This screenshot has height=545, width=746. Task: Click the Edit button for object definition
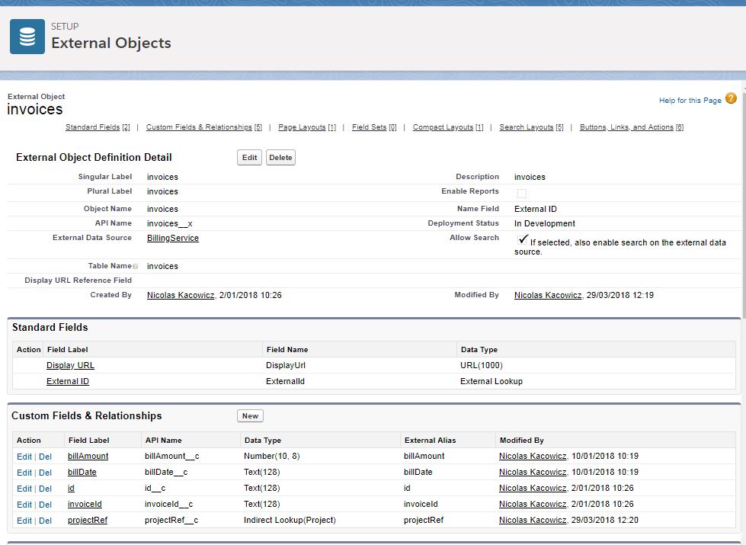pos(249,158)
